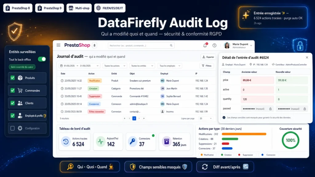Click into the Rechercher search field
This screenshot has height=177, width=315.
141,45
